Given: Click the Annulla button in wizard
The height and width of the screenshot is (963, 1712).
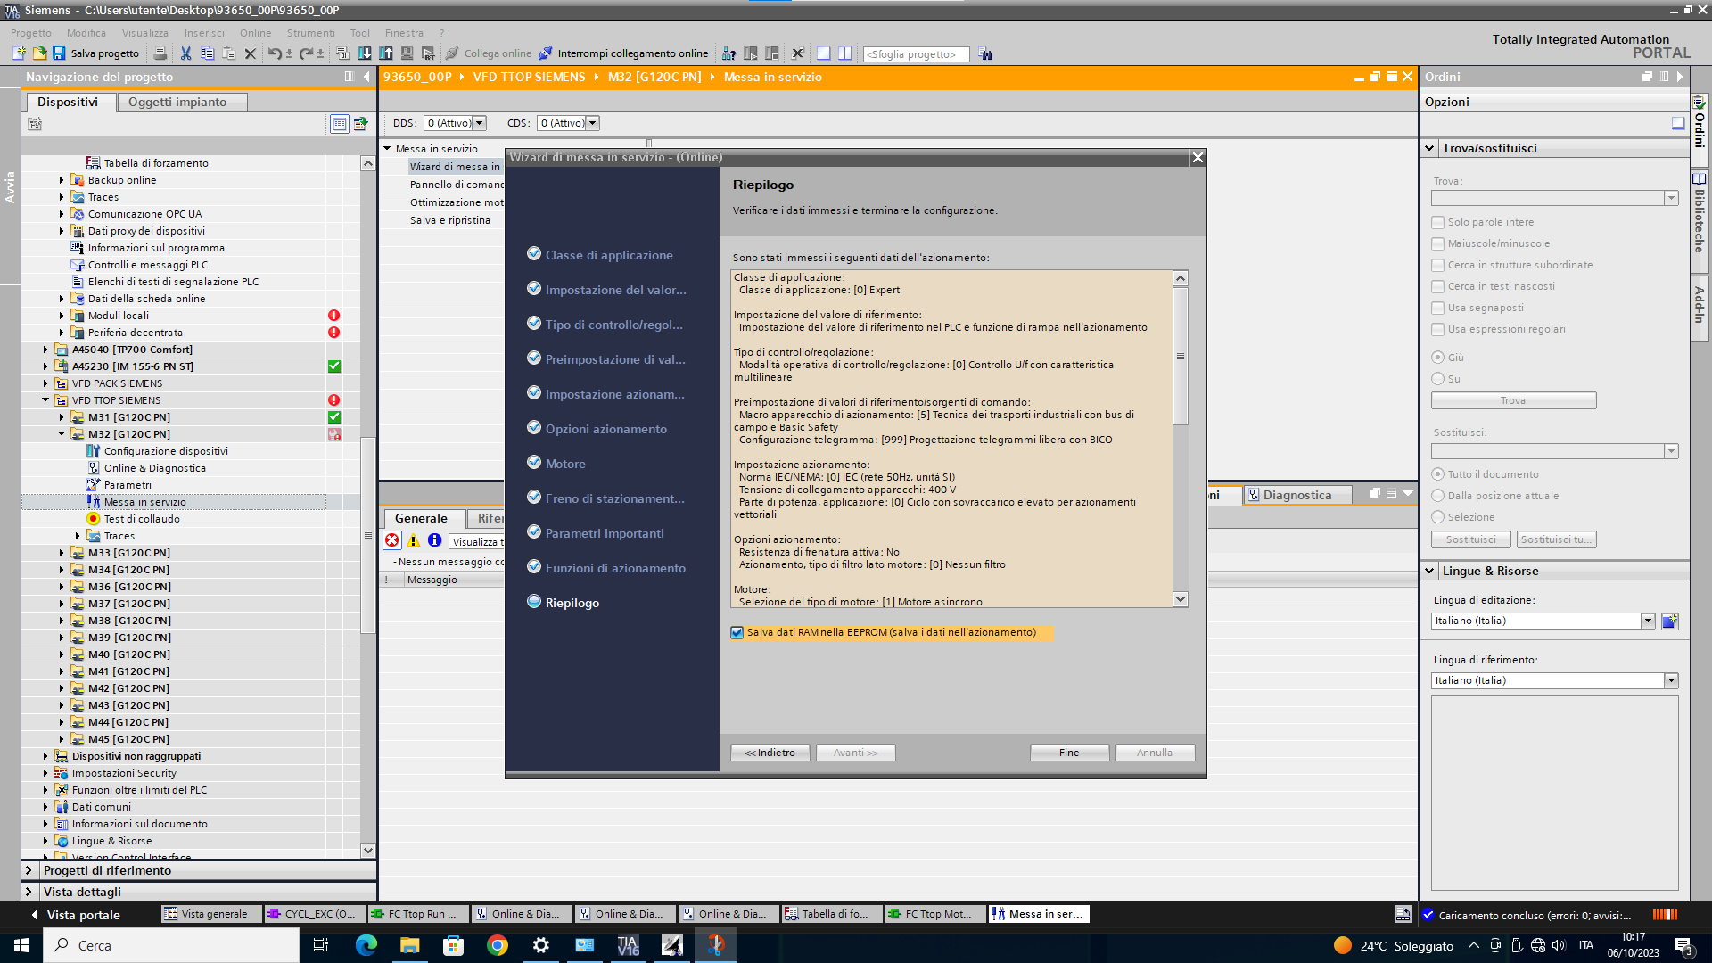Looking at the screenshot, I should (1155, 753).
